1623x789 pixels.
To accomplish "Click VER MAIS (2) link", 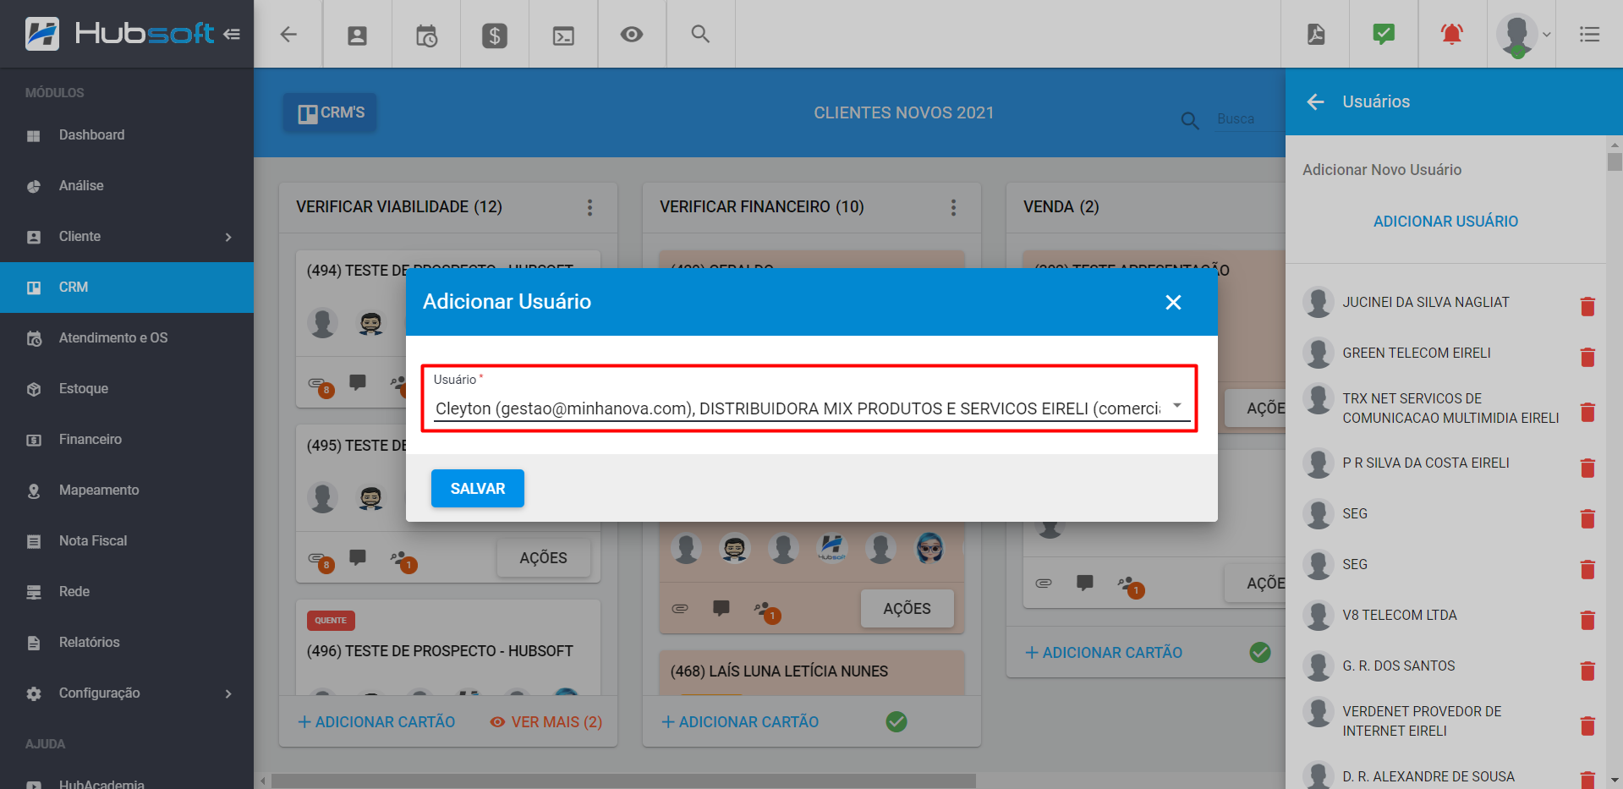I will (546, 722).
